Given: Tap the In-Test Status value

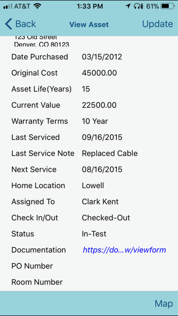Looking at the screenshot, I should coord(94,234).
